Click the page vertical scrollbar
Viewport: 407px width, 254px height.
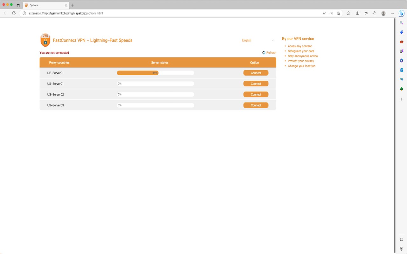395,135
